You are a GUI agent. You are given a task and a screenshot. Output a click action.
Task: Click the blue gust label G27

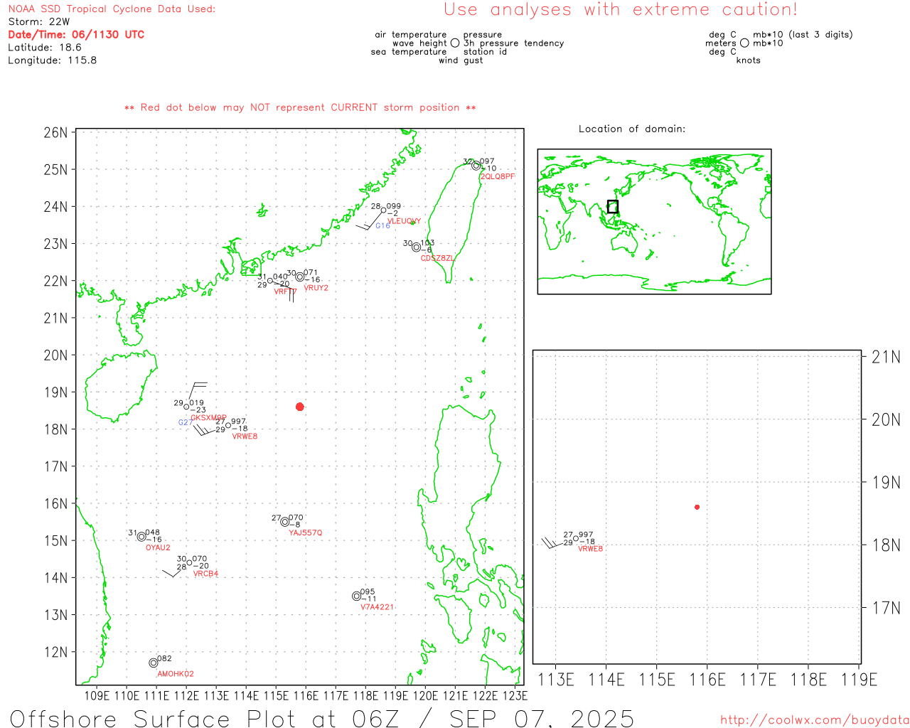point(185,422)
